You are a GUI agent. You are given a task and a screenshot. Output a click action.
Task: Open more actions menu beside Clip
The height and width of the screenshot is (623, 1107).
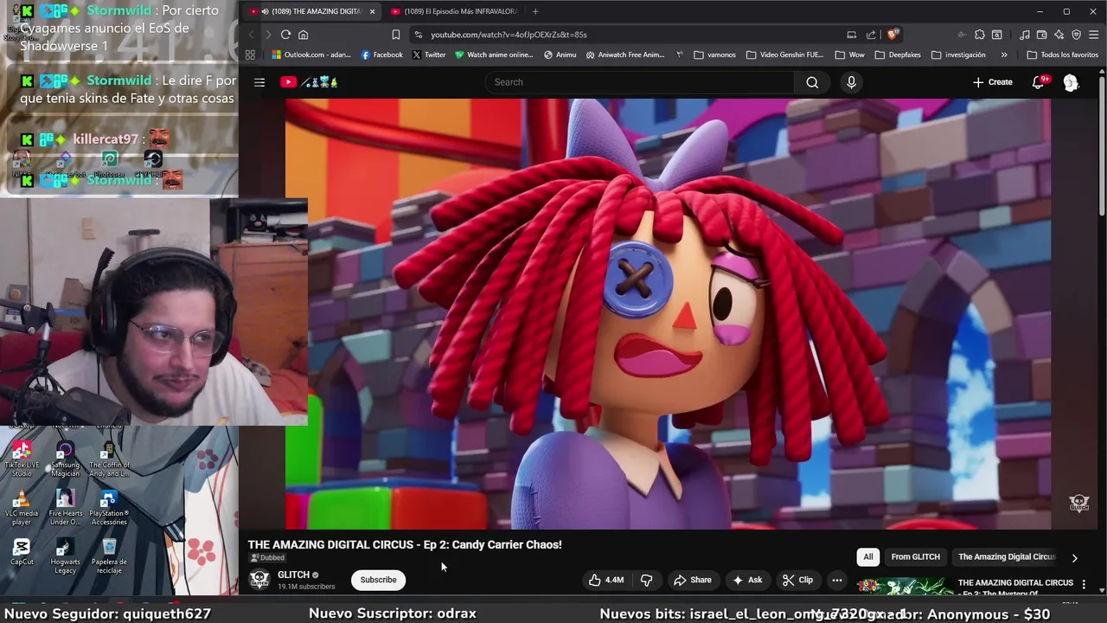(x=836, y=580)
